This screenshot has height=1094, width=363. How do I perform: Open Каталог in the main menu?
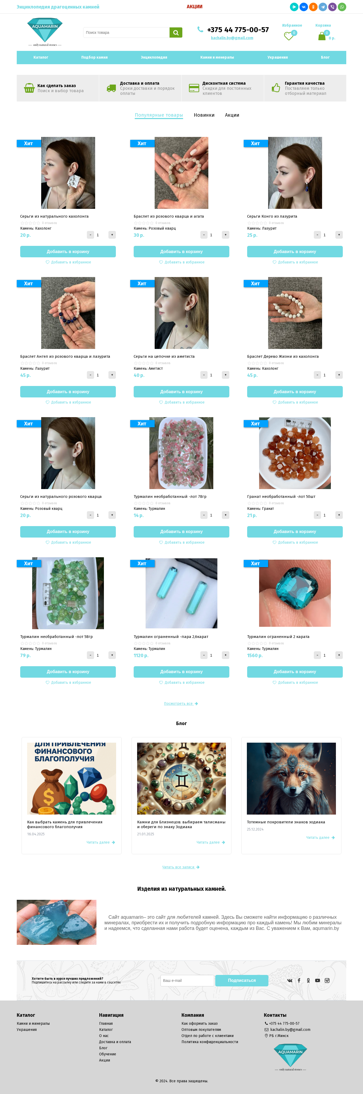[41, 57]
